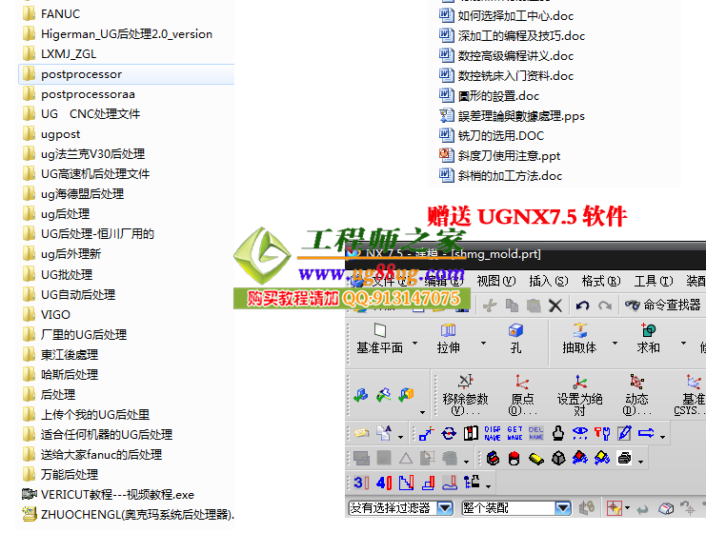The height and width of the screenshot is (533, 706).
Task: Click the blue right-arrow icon
Action: coord(646,433)
